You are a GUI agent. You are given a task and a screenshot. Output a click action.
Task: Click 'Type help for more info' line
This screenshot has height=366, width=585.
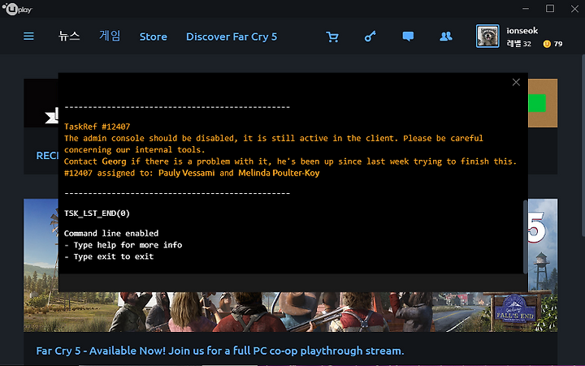[x=123, y=245]
